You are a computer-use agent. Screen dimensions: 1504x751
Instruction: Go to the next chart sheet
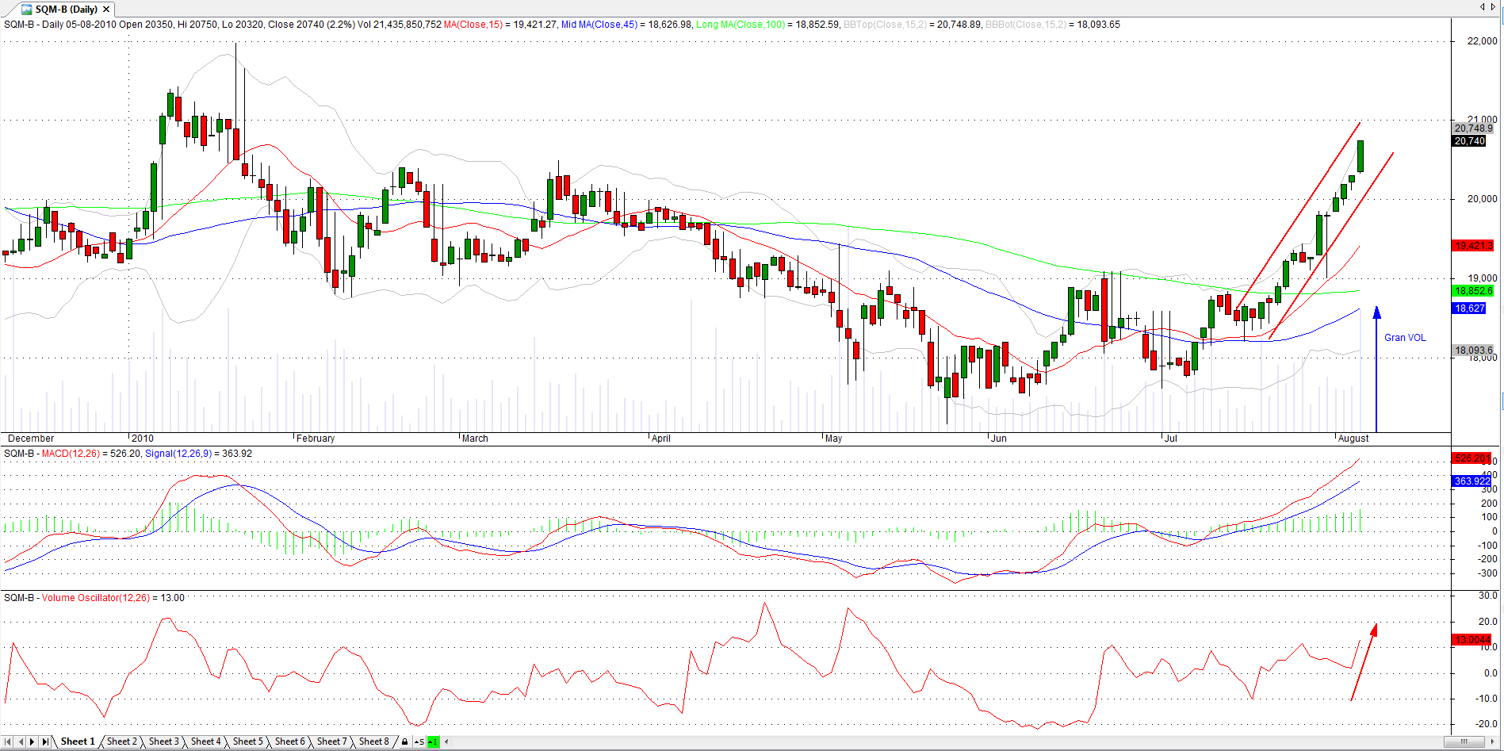(x=33, y=741)
